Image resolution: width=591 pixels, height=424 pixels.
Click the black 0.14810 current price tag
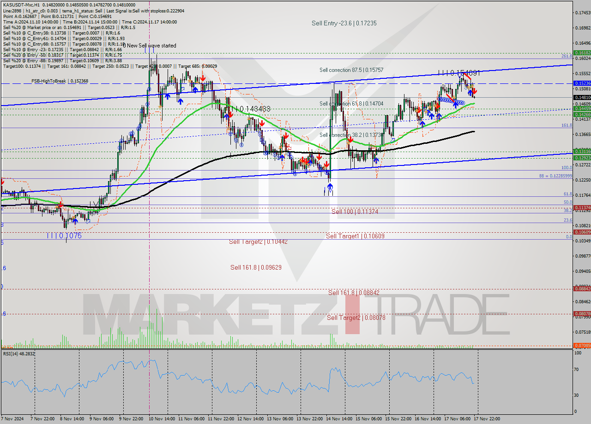point(582,97)
